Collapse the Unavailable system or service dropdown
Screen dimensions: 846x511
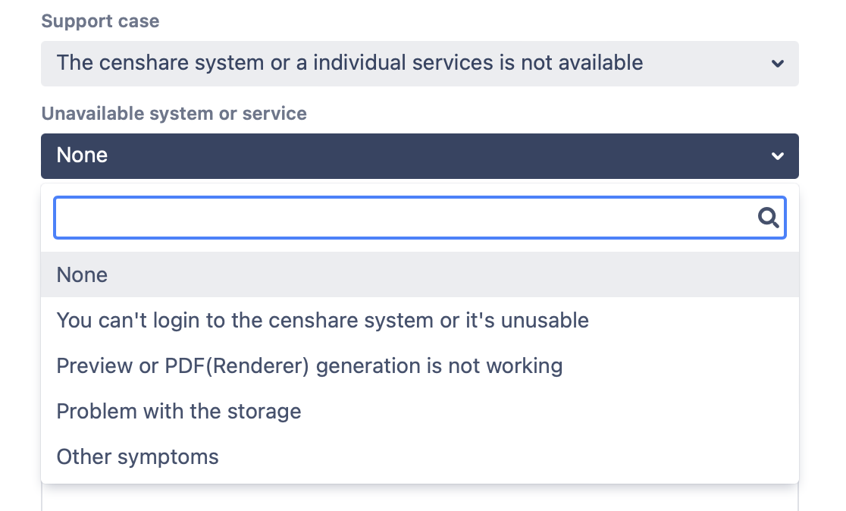pyautogui.click(x=419, y=156)
